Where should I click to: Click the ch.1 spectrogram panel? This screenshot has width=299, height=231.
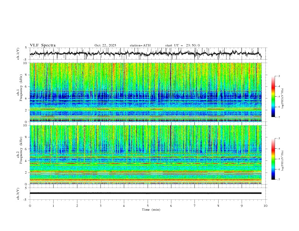pos(146,92)
